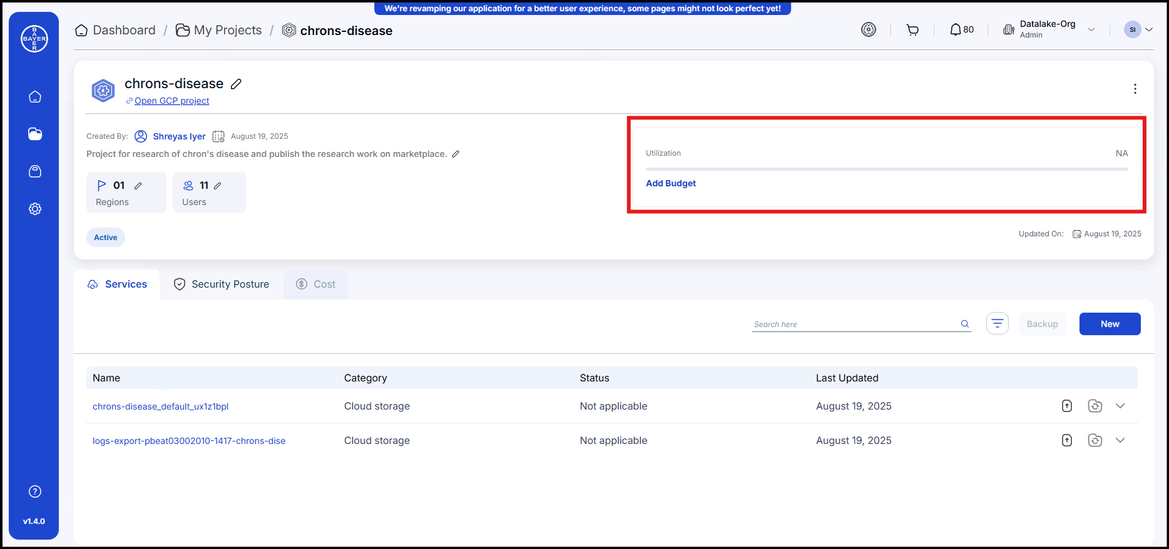Open the projects folder icon in sidebar
The height and width of the screenshot is (549, 1169).
pos(35,134)
